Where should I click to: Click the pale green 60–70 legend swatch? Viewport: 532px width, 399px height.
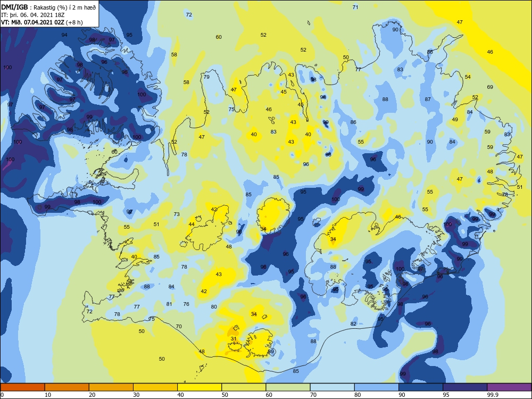[288, 387]
